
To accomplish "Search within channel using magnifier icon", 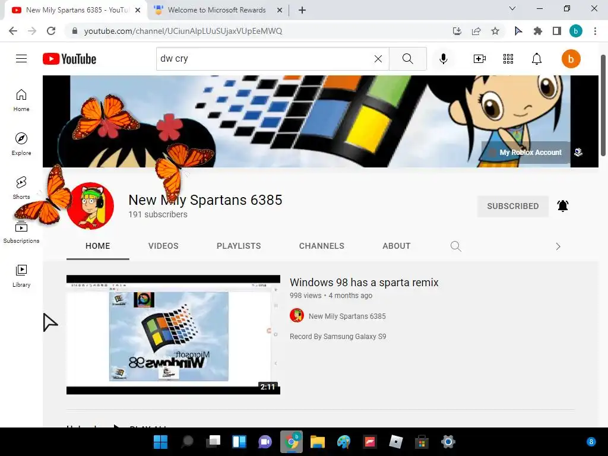I will [x=455, y=246].
